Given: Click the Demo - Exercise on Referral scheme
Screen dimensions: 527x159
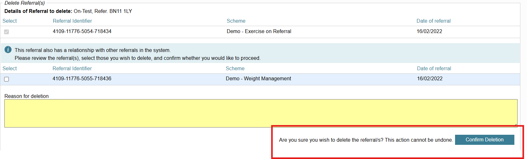Looking at the screenshot, I should click(259, 31).
